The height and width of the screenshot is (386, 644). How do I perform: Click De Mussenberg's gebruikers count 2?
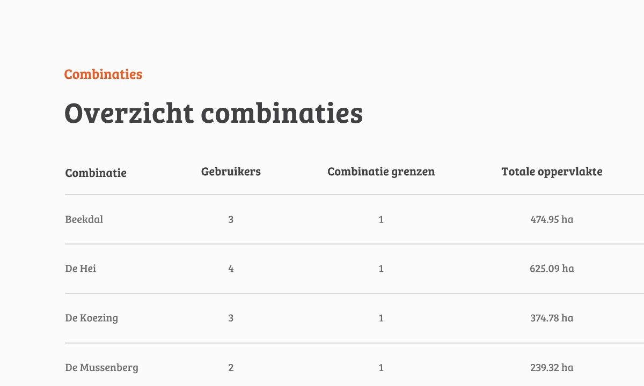point(231,367)
